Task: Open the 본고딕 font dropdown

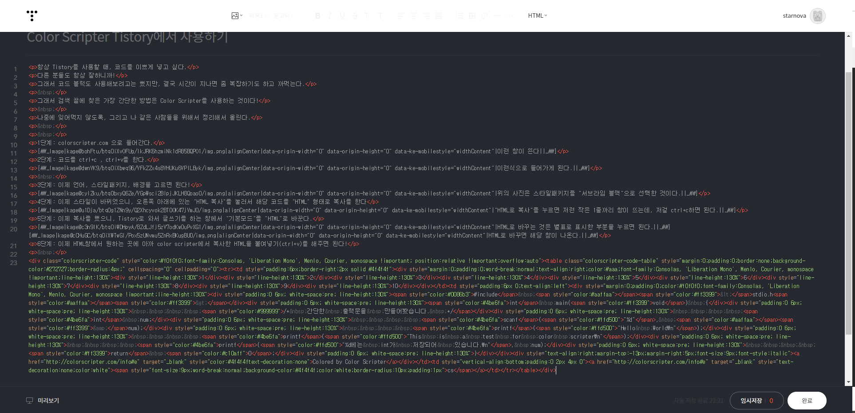Action: click(x=283, y=16)
